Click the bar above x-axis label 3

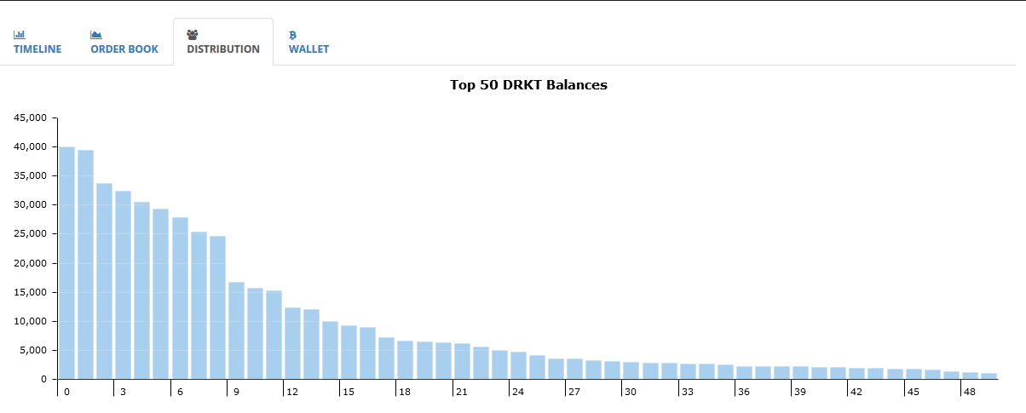123,285
